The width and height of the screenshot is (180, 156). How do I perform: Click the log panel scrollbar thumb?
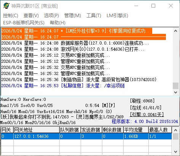click(x=175, y=86)
